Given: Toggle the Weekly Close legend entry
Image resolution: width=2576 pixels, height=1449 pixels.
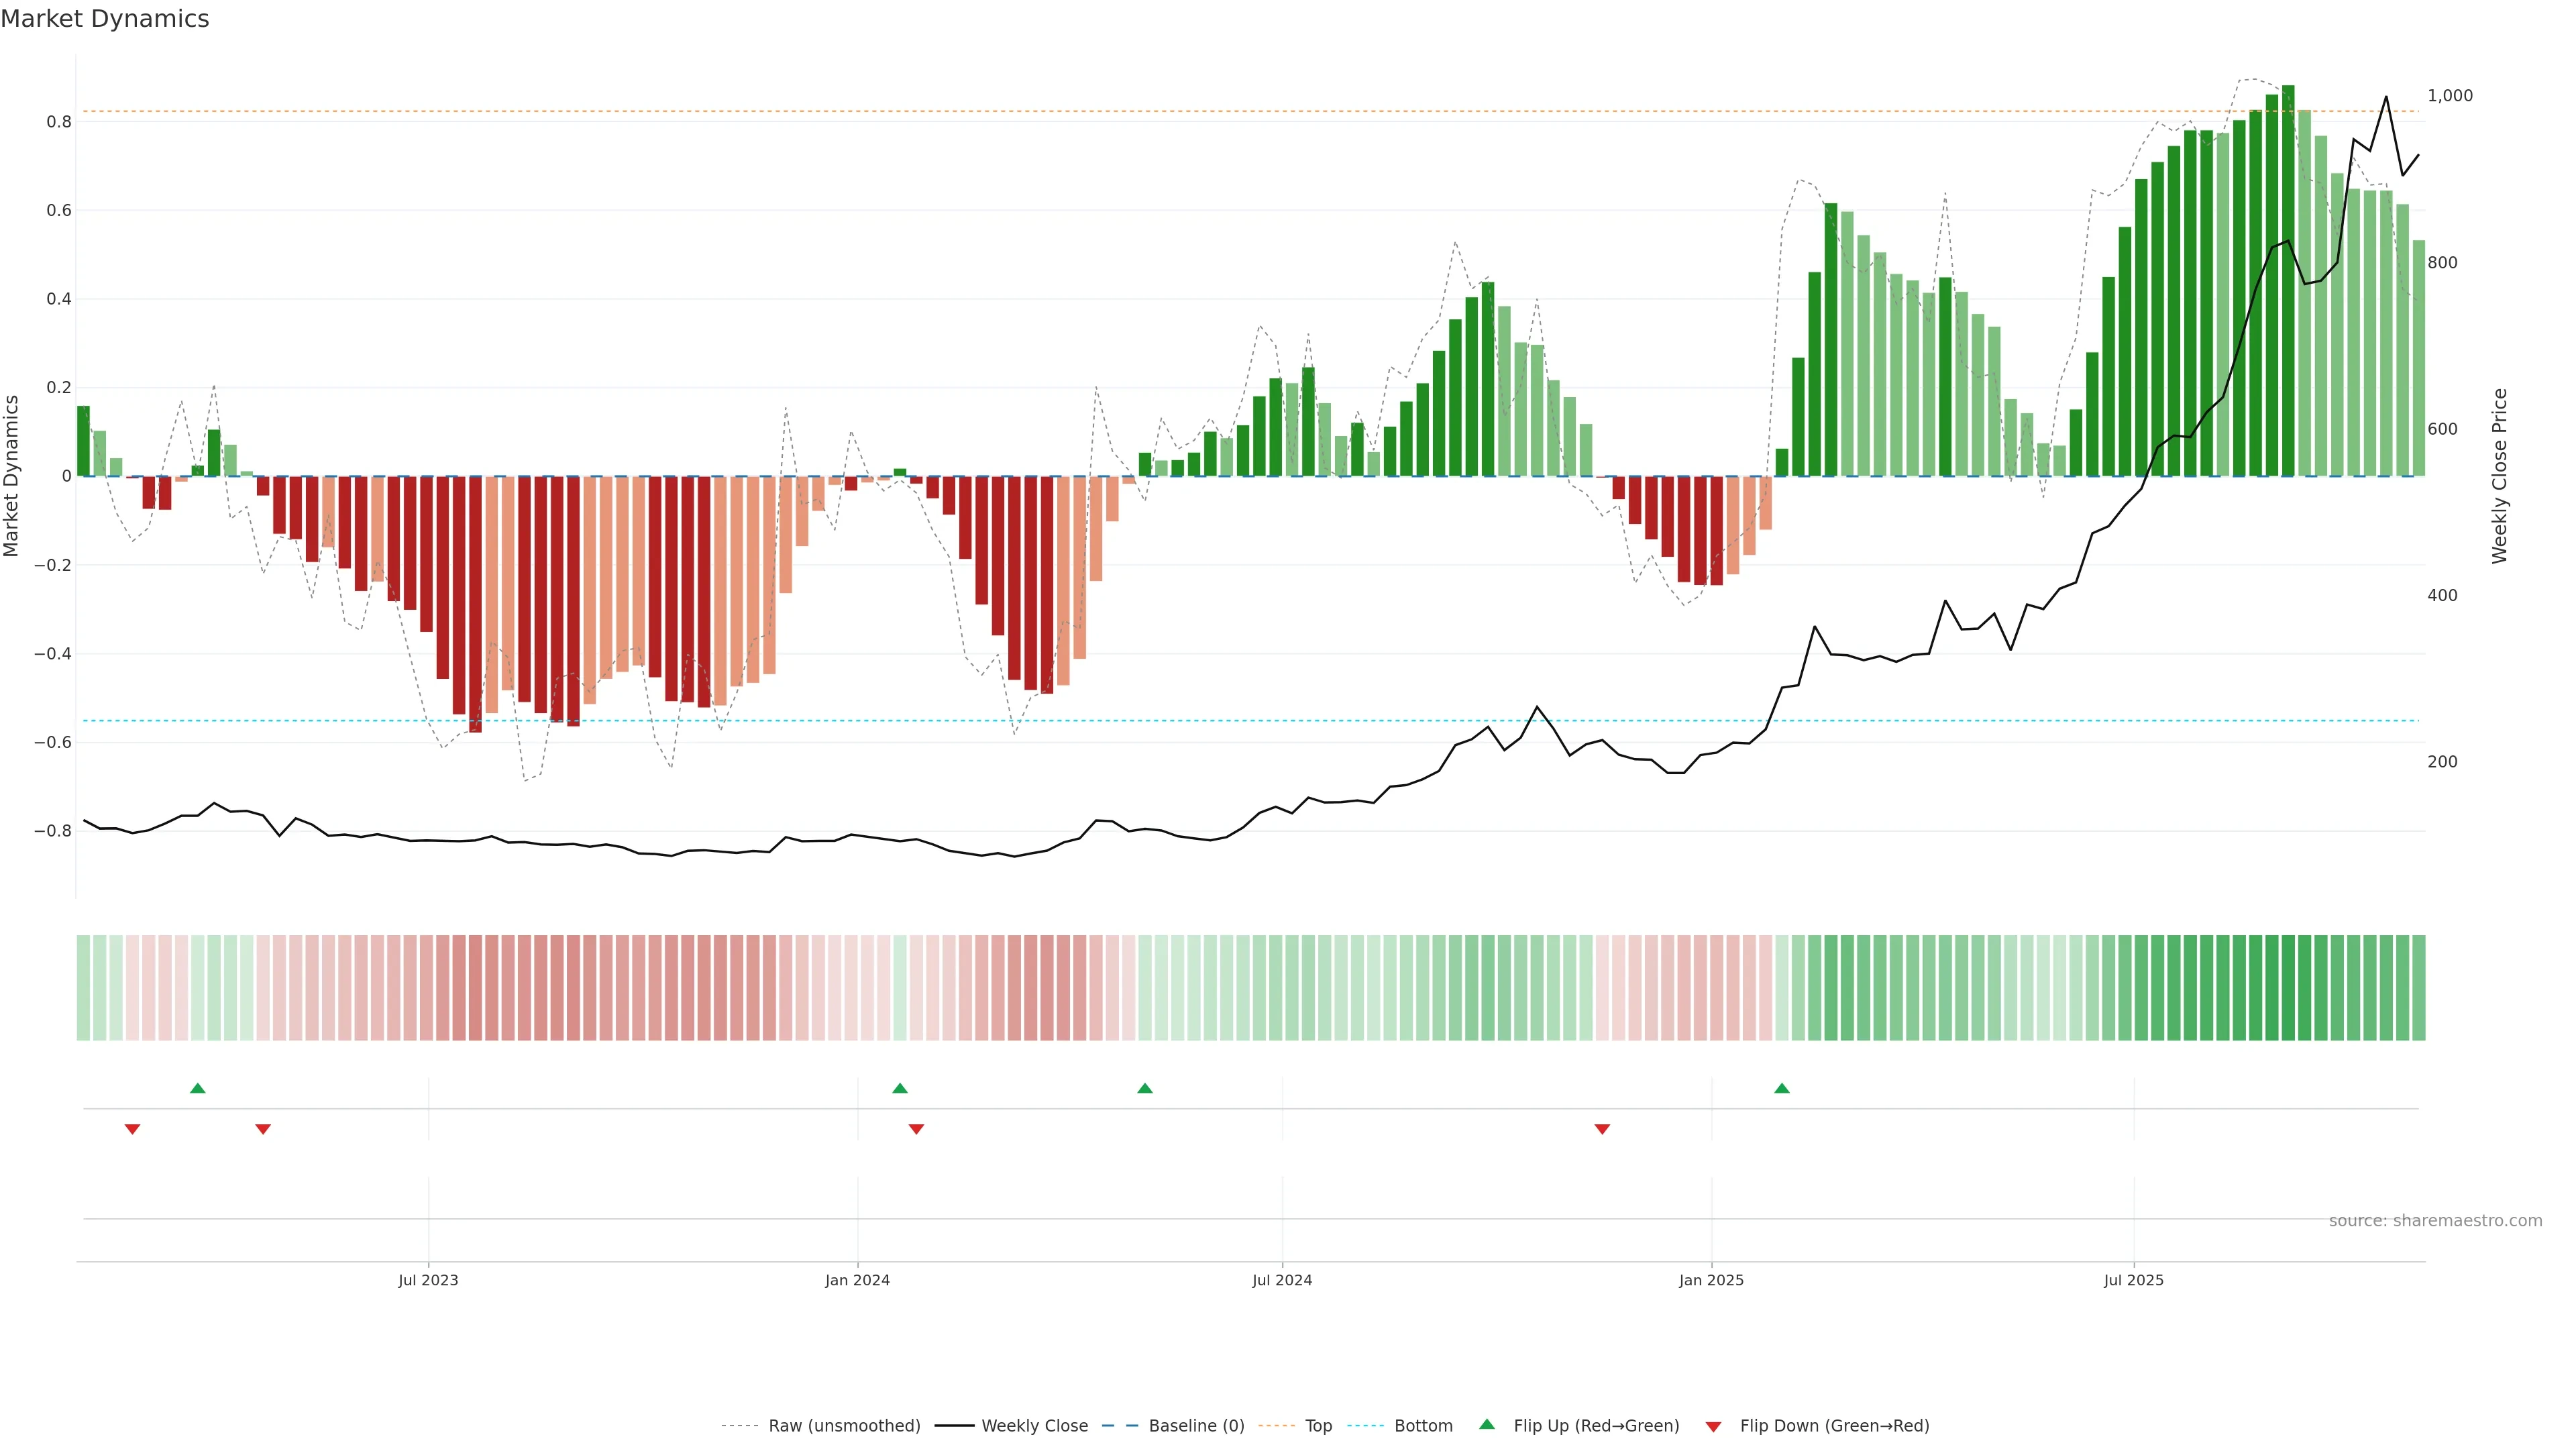Looking at the screenshot, I should coord(1034,1426).
